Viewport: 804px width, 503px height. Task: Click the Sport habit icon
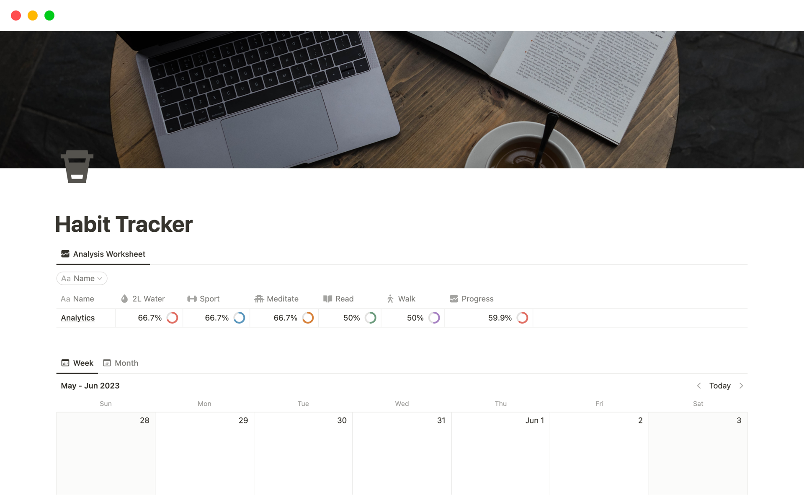pos(192,298)
